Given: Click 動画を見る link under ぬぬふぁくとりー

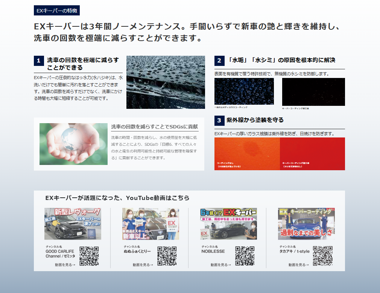Looking at the screenshot, I should click(x=143, y=265).
